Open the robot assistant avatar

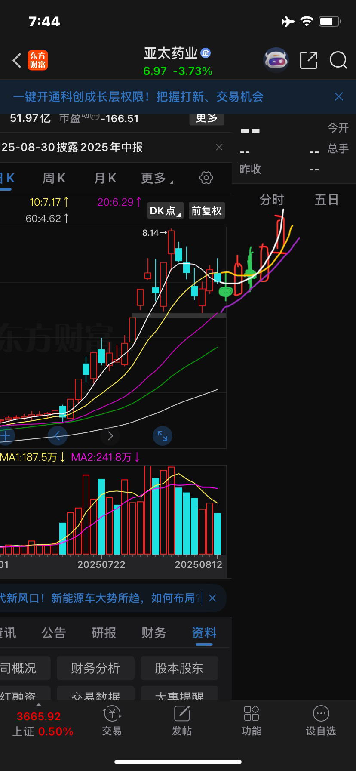coord(276,60)
